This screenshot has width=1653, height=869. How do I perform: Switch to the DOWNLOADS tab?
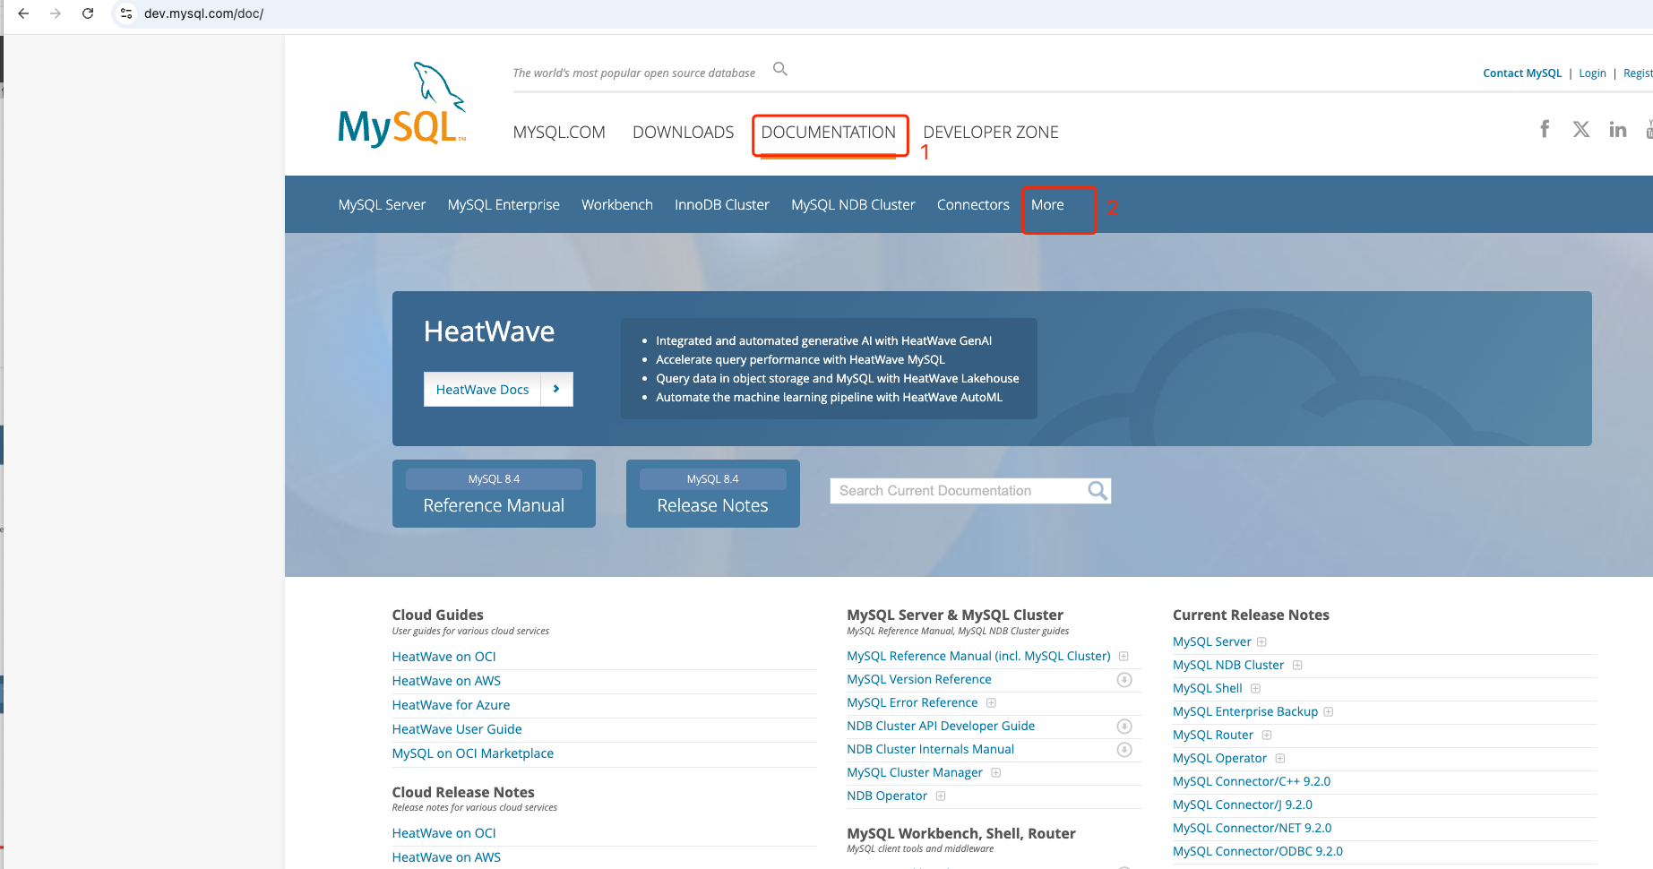click(x=684, y=133)
